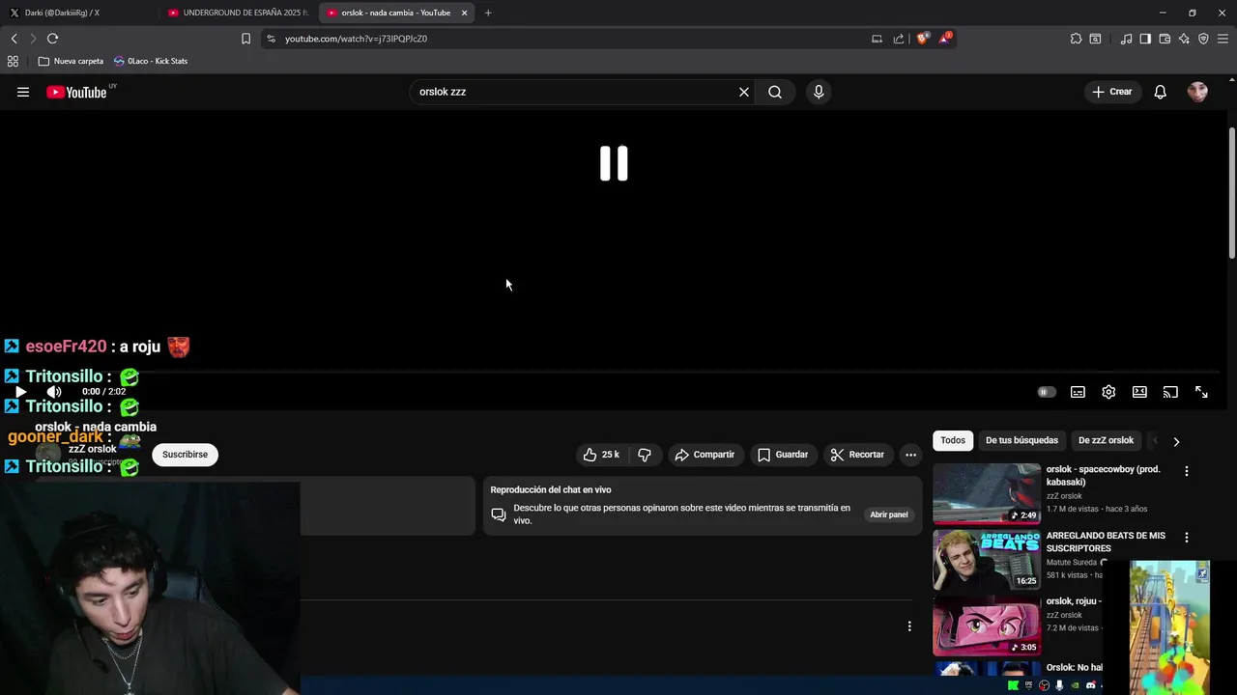1237x695 pixels.
Task: Open the Nueva carpeta bookmark folder
Action: [71, 61]
